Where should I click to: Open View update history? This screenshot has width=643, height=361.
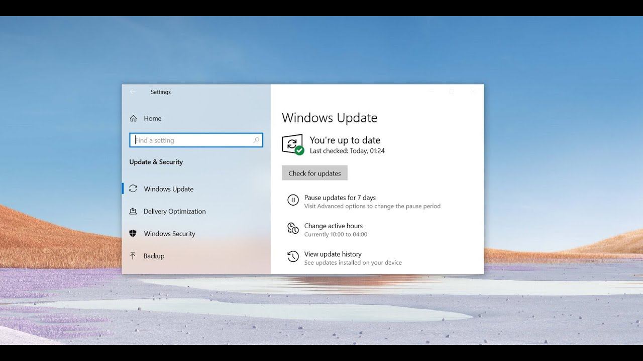click(345, 258)
